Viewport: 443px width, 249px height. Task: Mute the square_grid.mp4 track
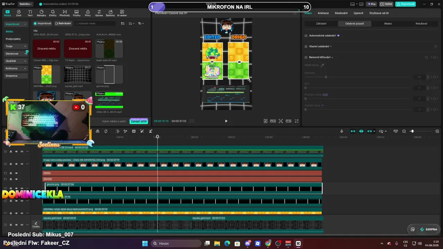22,225
